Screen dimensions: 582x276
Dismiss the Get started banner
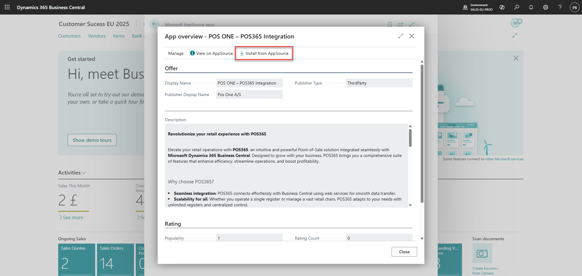pos(516,58)
